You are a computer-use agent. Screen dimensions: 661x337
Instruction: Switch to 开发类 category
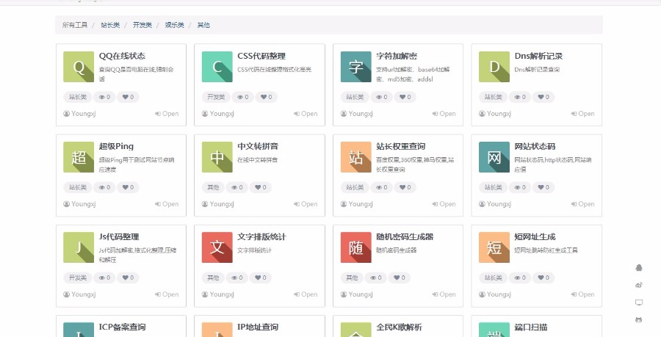pyautogui.click(x=142, y=25)
